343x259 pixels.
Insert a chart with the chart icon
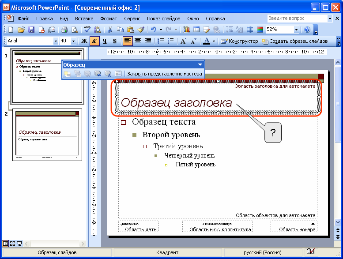tap(186, 30)
